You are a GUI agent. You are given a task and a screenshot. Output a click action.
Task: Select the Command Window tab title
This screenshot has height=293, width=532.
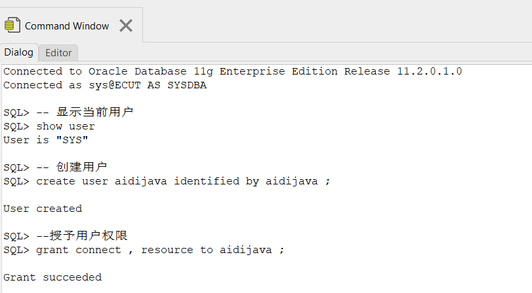point(67,26)
